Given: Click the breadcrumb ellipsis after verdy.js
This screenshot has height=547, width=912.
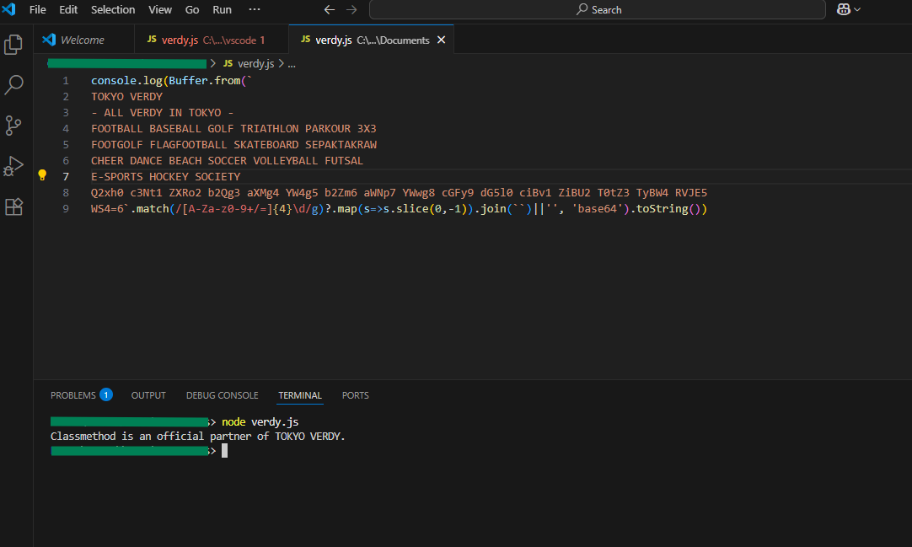Looking at the screenshot, I should [292, 64].
